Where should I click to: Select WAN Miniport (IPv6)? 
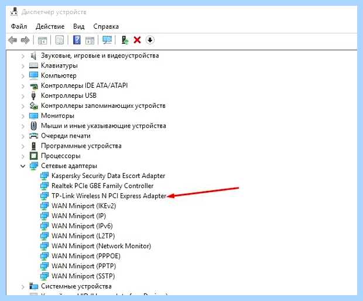click(82, 226)
